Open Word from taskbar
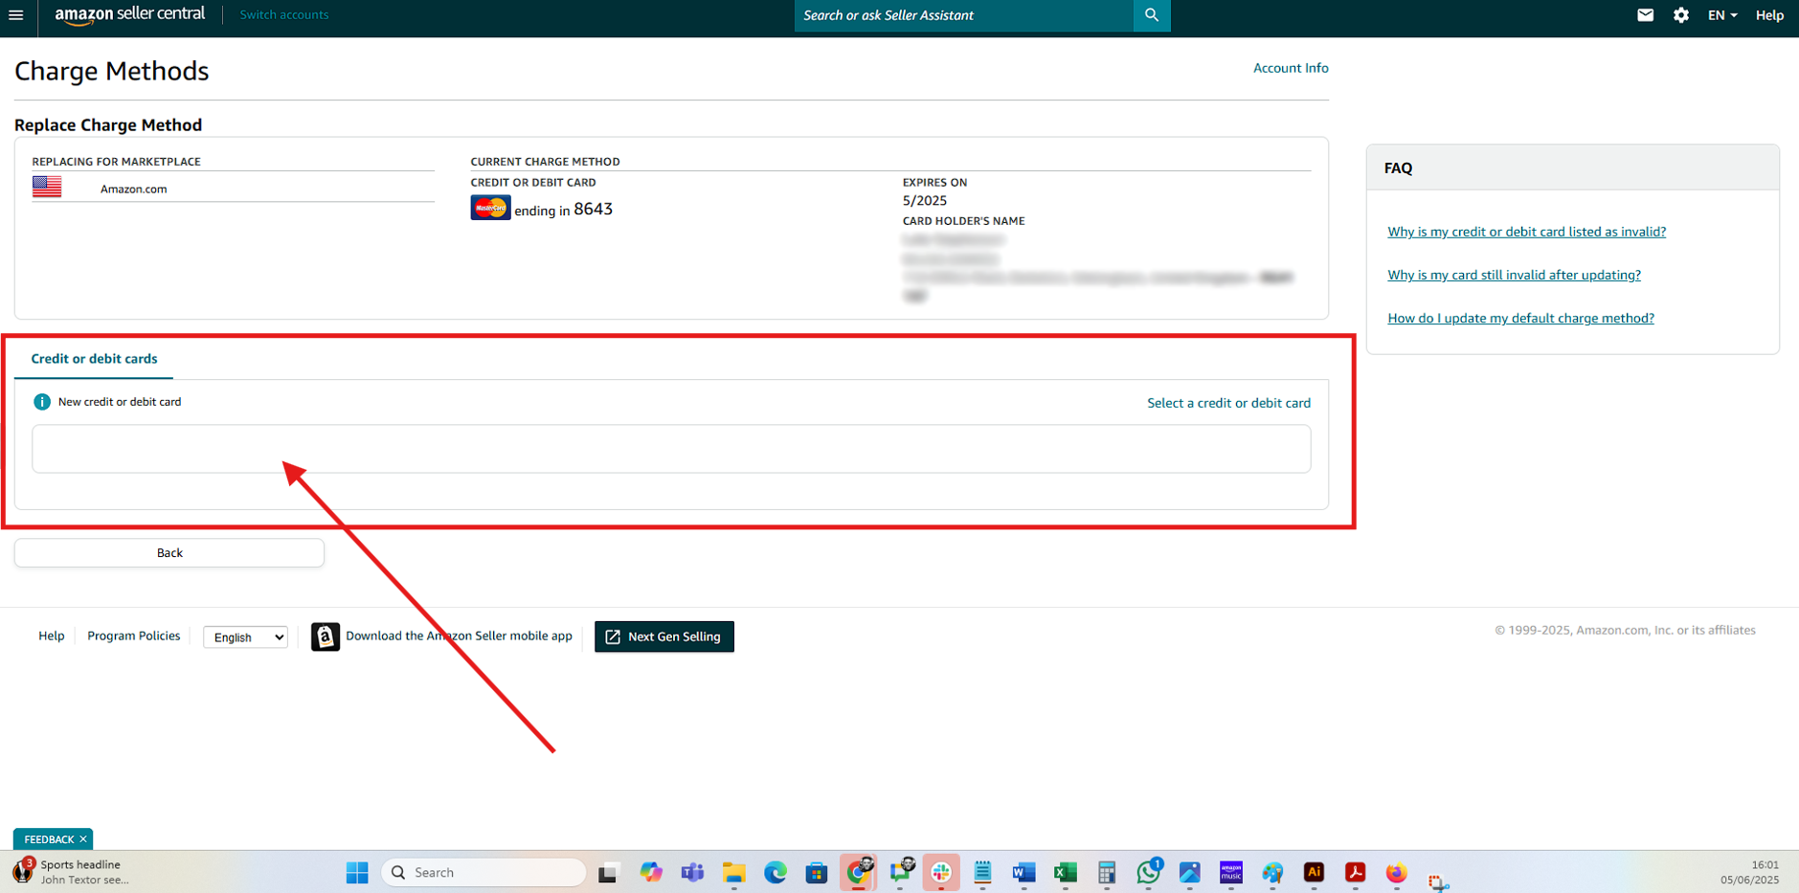Image resolution: width=1799 pixels, height=893 pixels. point(1023,872)
